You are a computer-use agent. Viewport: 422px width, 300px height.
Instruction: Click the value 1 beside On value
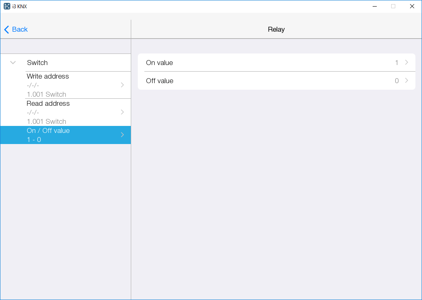coord(396,63)
